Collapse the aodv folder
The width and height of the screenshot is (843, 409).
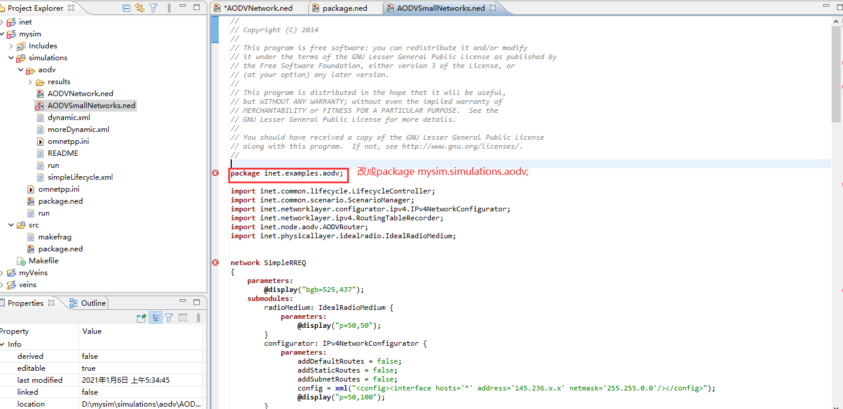(x=20, y=70)
